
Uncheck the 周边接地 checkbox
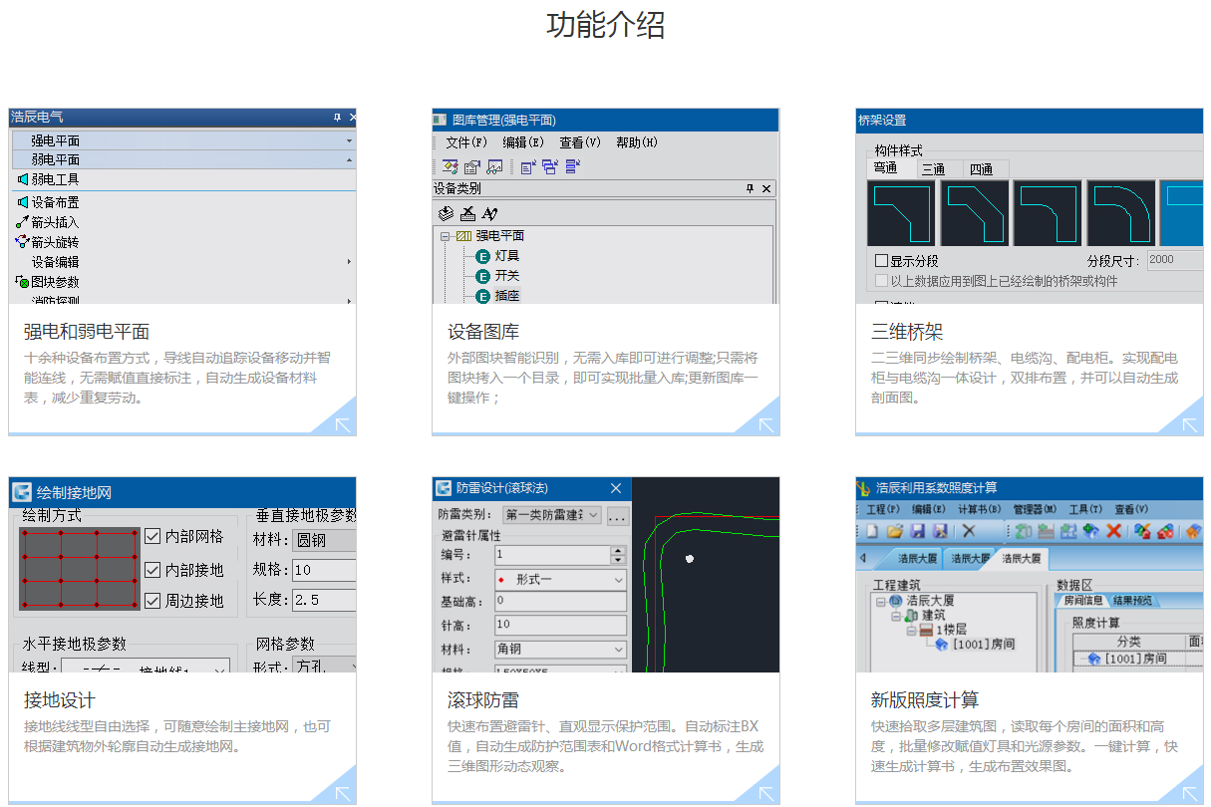pos(152,601)
